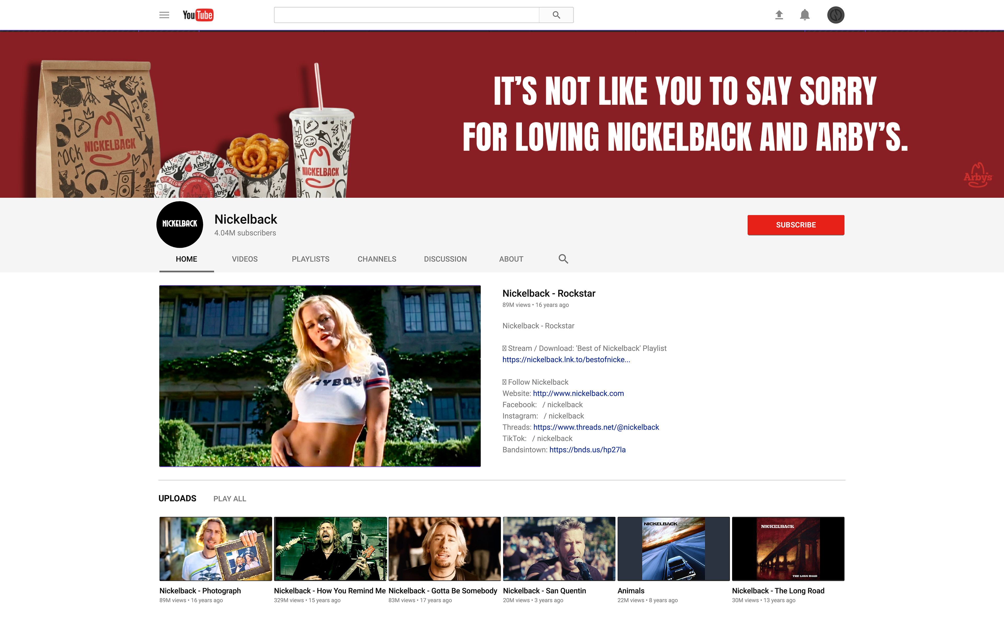
Task: Open the Threads @nickelback link
Action: [596, 427]
